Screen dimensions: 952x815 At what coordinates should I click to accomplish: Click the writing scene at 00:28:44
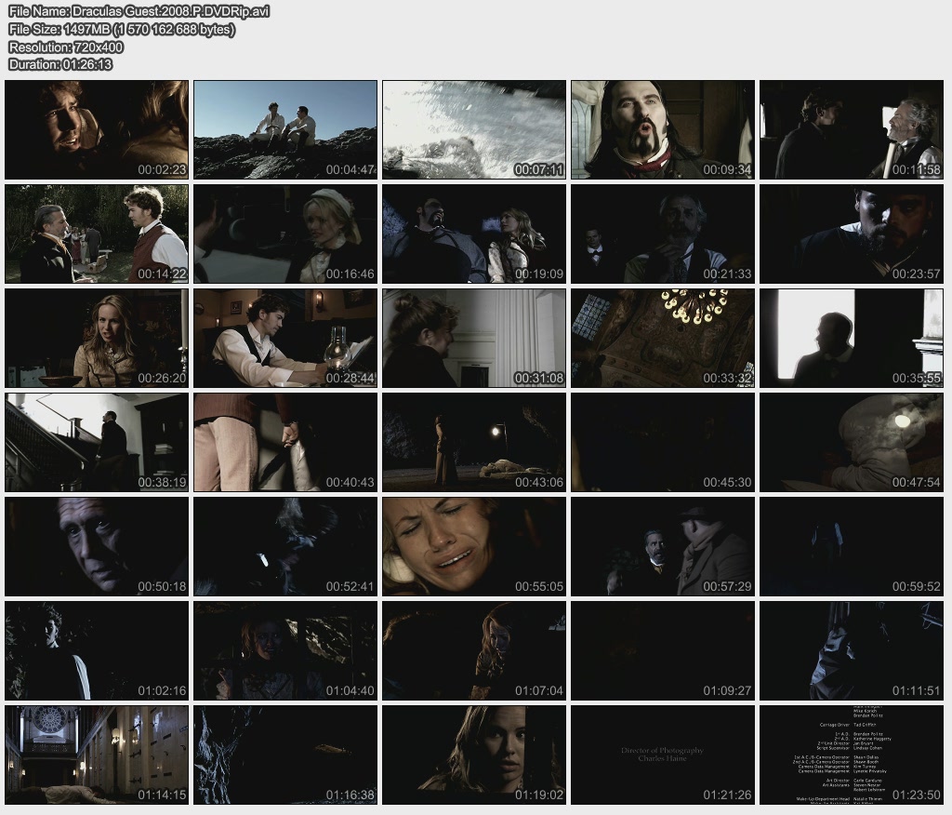(x=285, y=338)
